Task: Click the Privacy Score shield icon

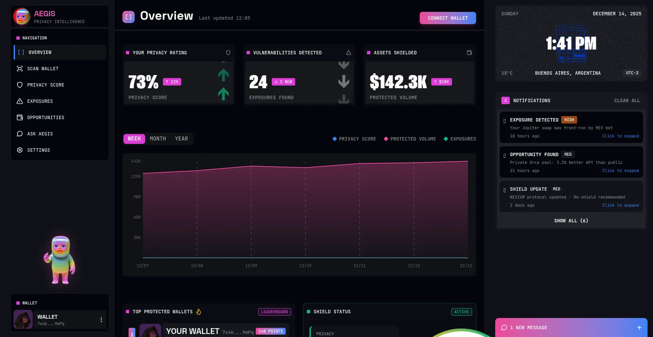Action: pos(20,85)
